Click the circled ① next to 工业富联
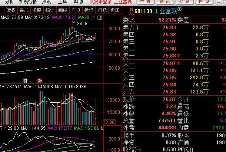The width and height of the screenshot is (226, 152). tap(179, 10)
